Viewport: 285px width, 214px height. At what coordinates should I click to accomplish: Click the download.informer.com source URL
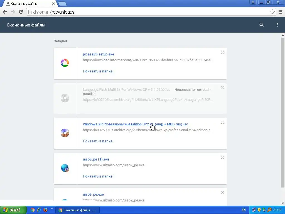(148, 60)
